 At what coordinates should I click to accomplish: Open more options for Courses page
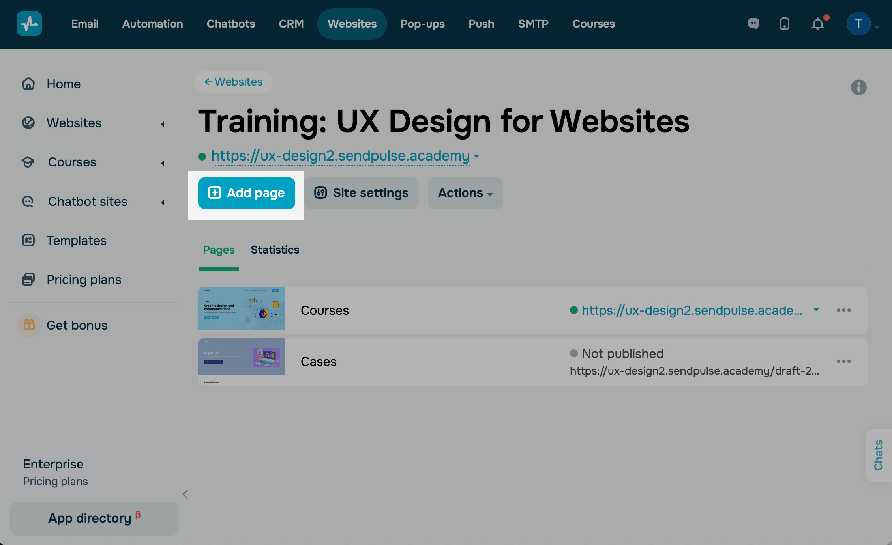pos(843,310)
